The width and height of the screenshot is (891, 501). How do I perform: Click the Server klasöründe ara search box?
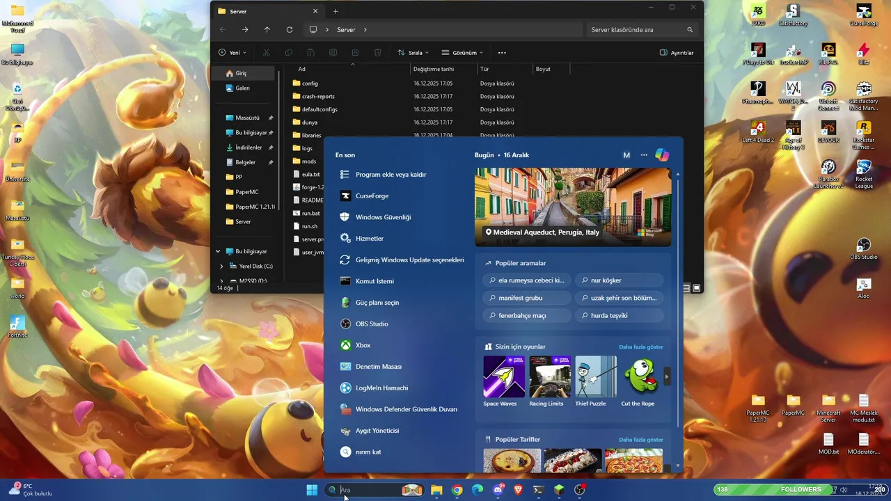coord(642,30)
